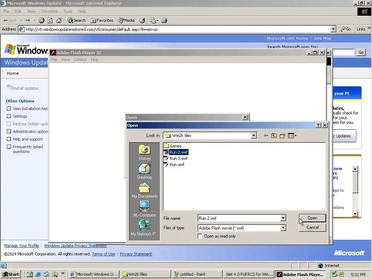Open the Privacy Statement link
Screen dimensions: 372x279
[x=136, y=254]
